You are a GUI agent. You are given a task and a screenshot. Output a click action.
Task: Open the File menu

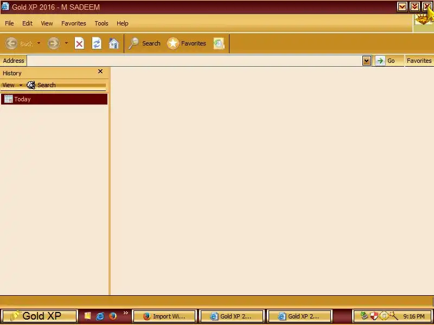(x=9, y=23)
